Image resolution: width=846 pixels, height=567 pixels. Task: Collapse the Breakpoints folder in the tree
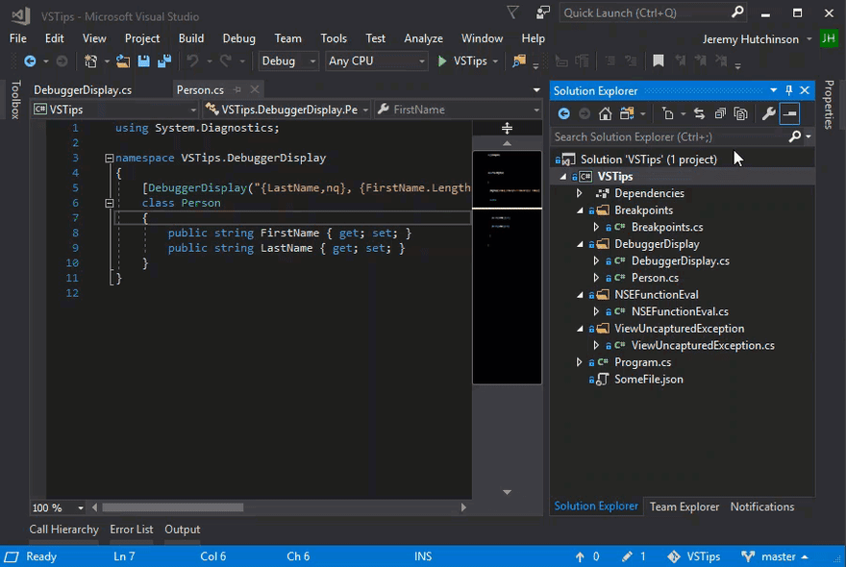point(580,210)
